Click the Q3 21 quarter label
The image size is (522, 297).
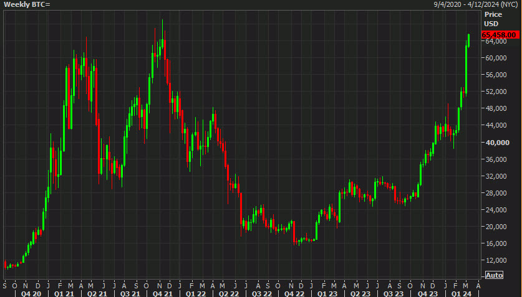click(x=130, y=294)
